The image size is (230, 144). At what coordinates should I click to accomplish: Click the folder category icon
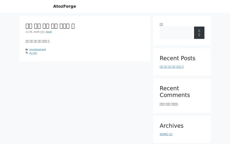[27, 50]
